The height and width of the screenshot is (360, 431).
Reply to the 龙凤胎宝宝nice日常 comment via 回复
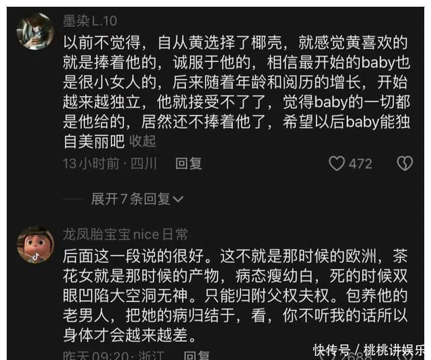[x=197, y=355]
